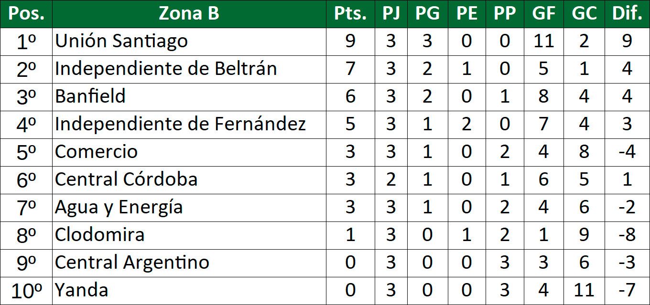Screen dimensions: 650x305
Task: Select the "PP" column header
Action: (x=505, y=14)
